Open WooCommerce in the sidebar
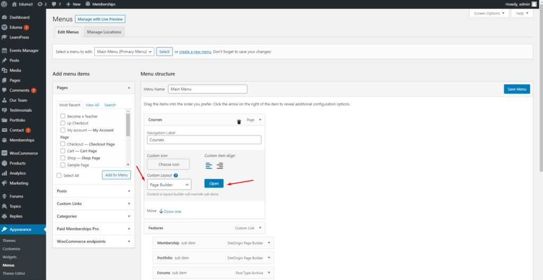Image resolution: width=543 pixels, height=280 pixels. click(x=23, y=153)
